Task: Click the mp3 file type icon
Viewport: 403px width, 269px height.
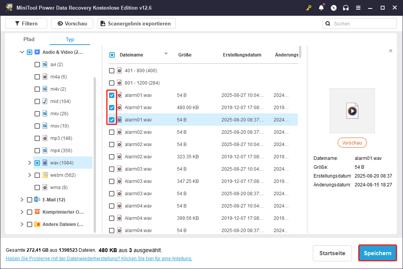Action: click(x=45, y=138)
